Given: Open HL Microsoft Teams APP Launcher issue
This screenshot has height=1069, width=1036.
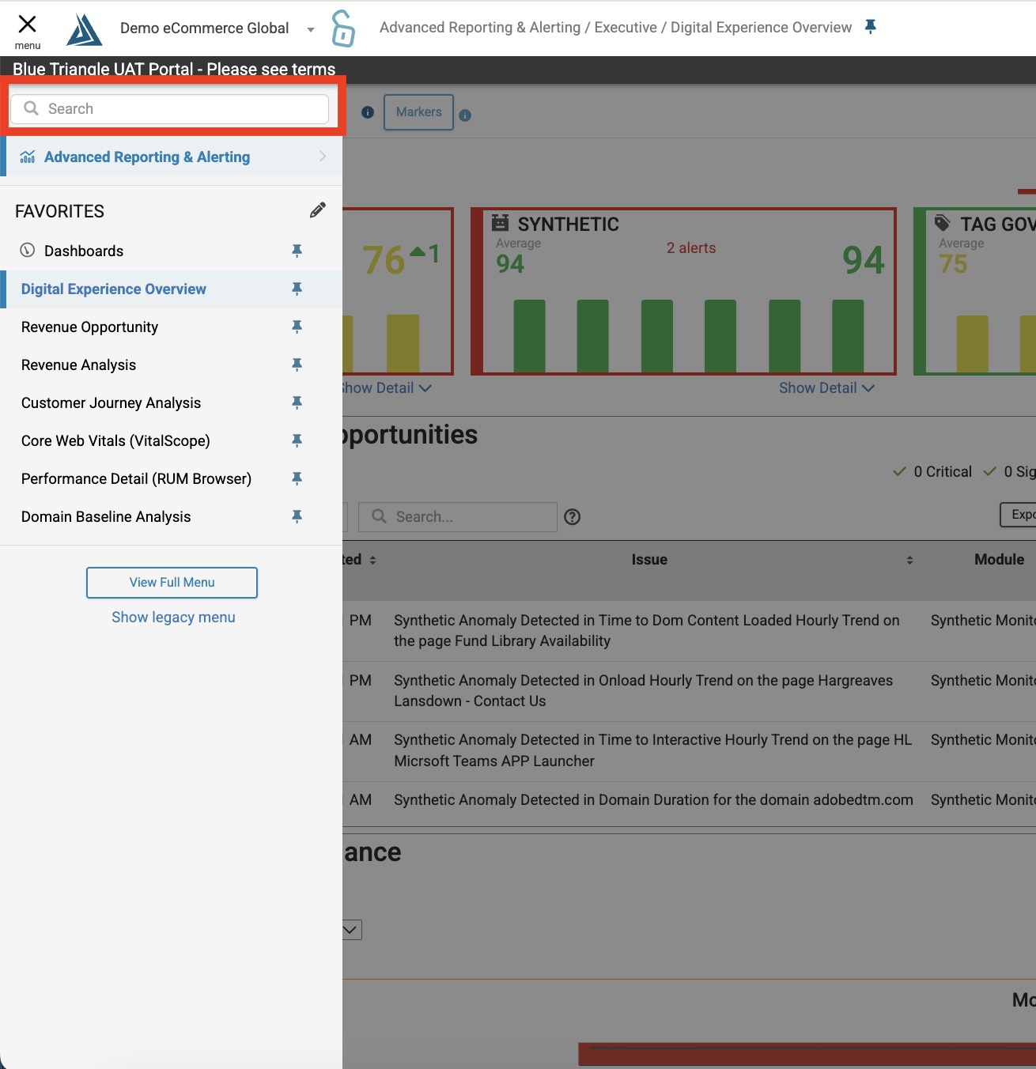Looking at the screenshot, I should [652, 750].
